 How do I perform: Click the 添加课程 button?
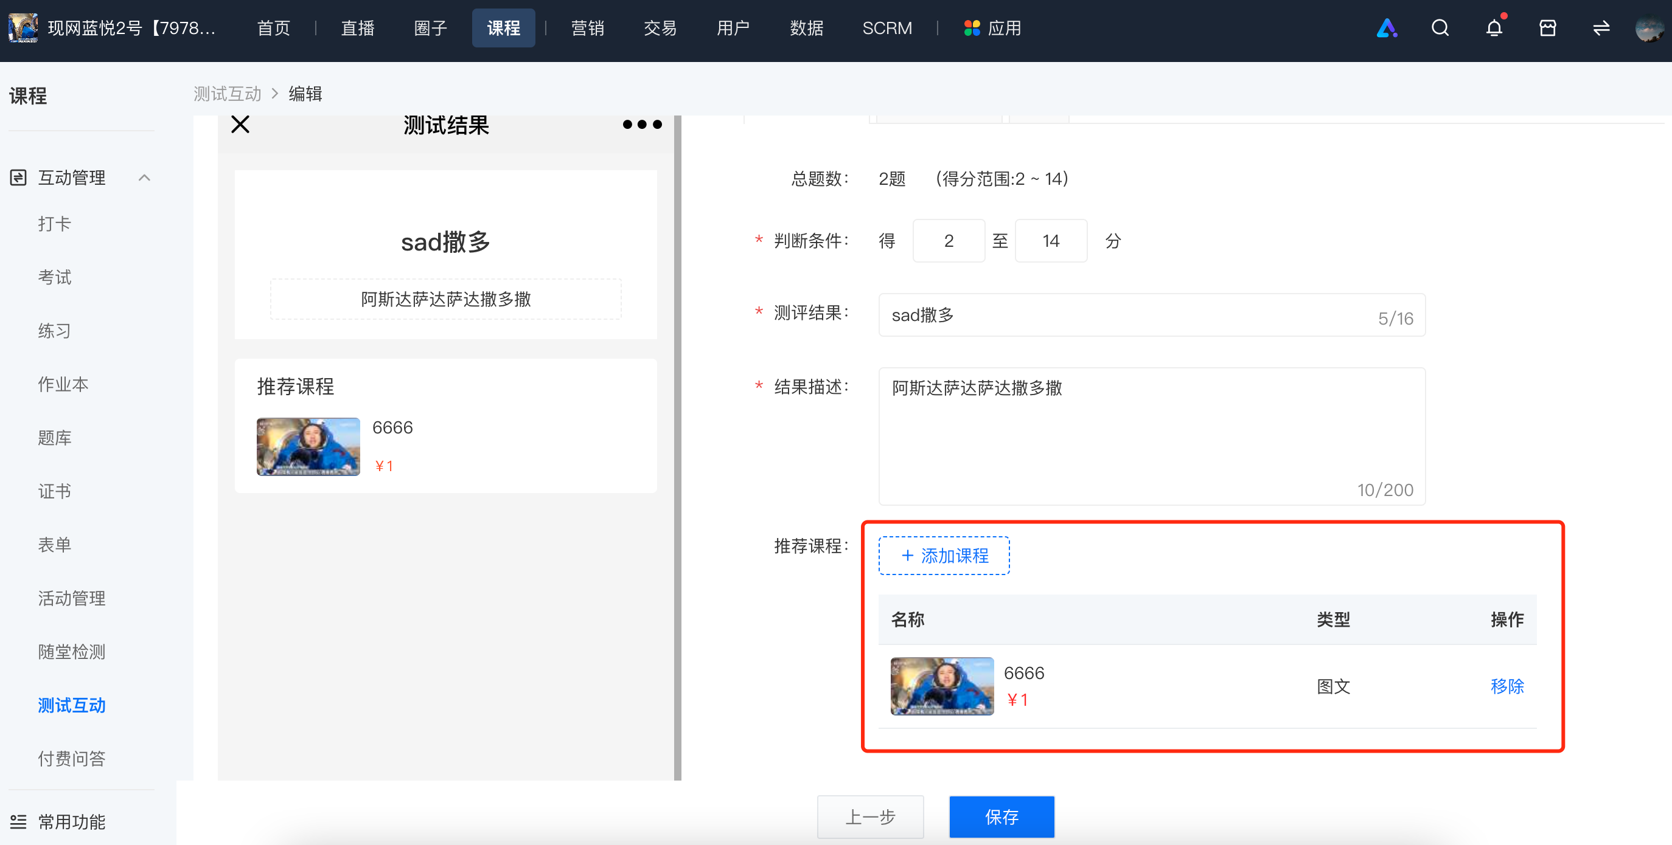(x=944, y=555)
